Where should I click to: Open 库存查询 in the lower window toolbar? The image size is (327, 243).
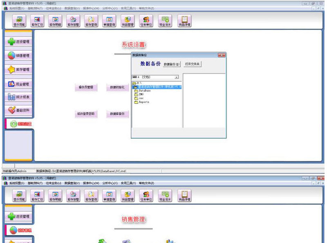pyautogui.click(x=91, y=196)
